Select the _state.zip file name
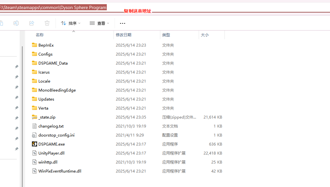Screen dimensions: 330x187 (x=47, y=117)
